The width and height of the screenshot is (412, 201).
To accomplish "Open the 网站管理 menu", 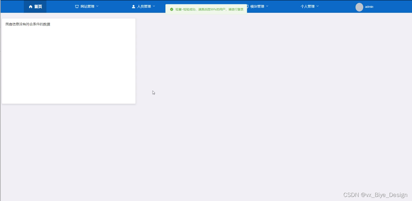I will pos(87,6).
